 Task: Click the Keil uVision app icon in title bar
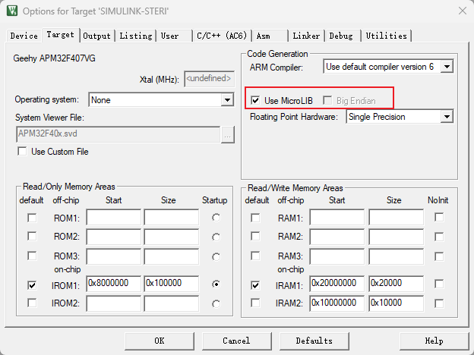(12, 11)
